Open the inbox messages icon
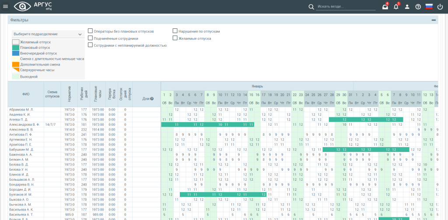This screenshot has height=220, width=448. click(x=385, y=7)
